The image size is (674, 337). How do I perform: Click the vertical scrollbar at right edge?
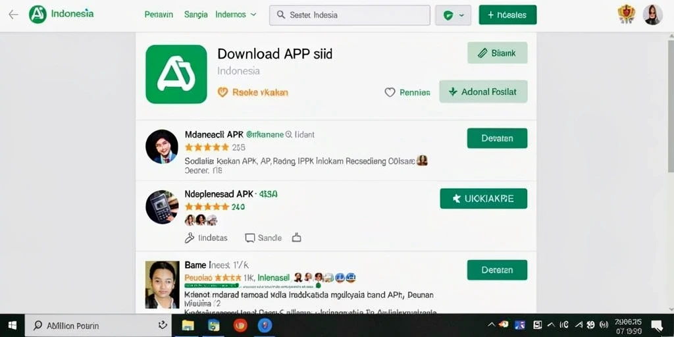(671, 105)
